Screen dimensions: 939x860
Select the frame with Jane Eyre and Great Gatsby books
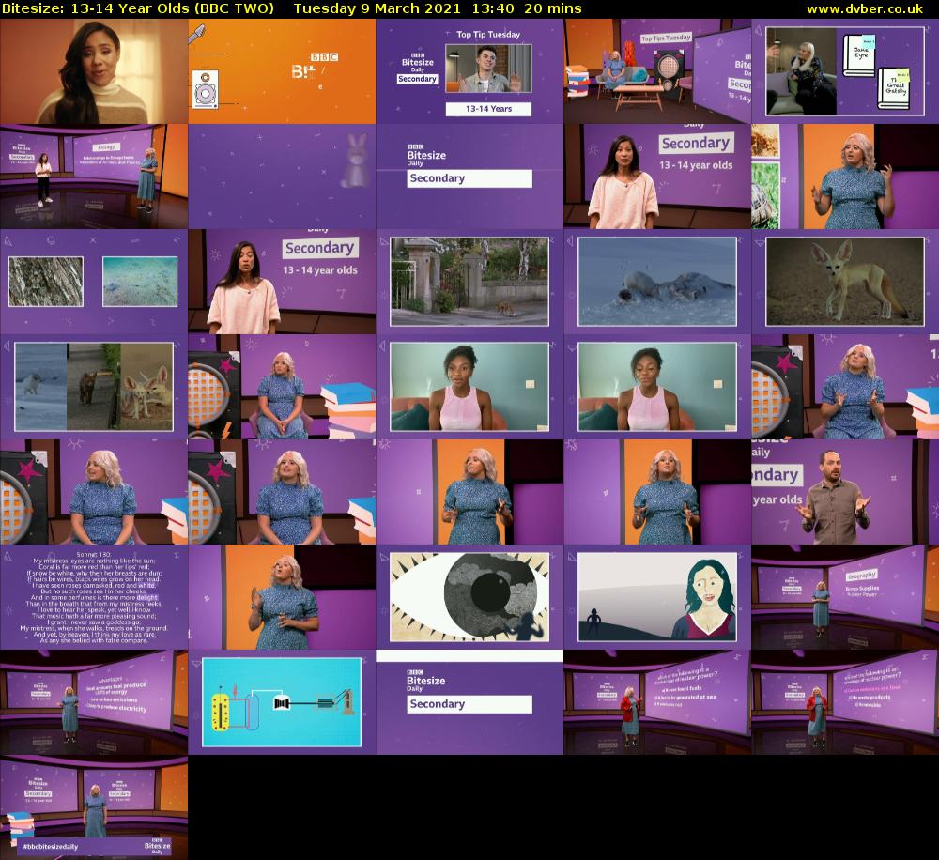(x=845, y=71)
